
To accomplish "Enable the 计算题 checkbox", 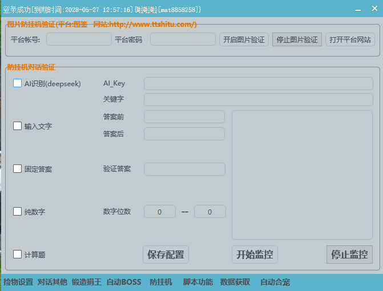I will coord(18,254).
